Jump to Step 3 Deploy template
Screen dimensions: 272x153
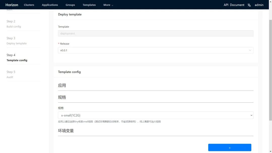click(x=16, y=41)
